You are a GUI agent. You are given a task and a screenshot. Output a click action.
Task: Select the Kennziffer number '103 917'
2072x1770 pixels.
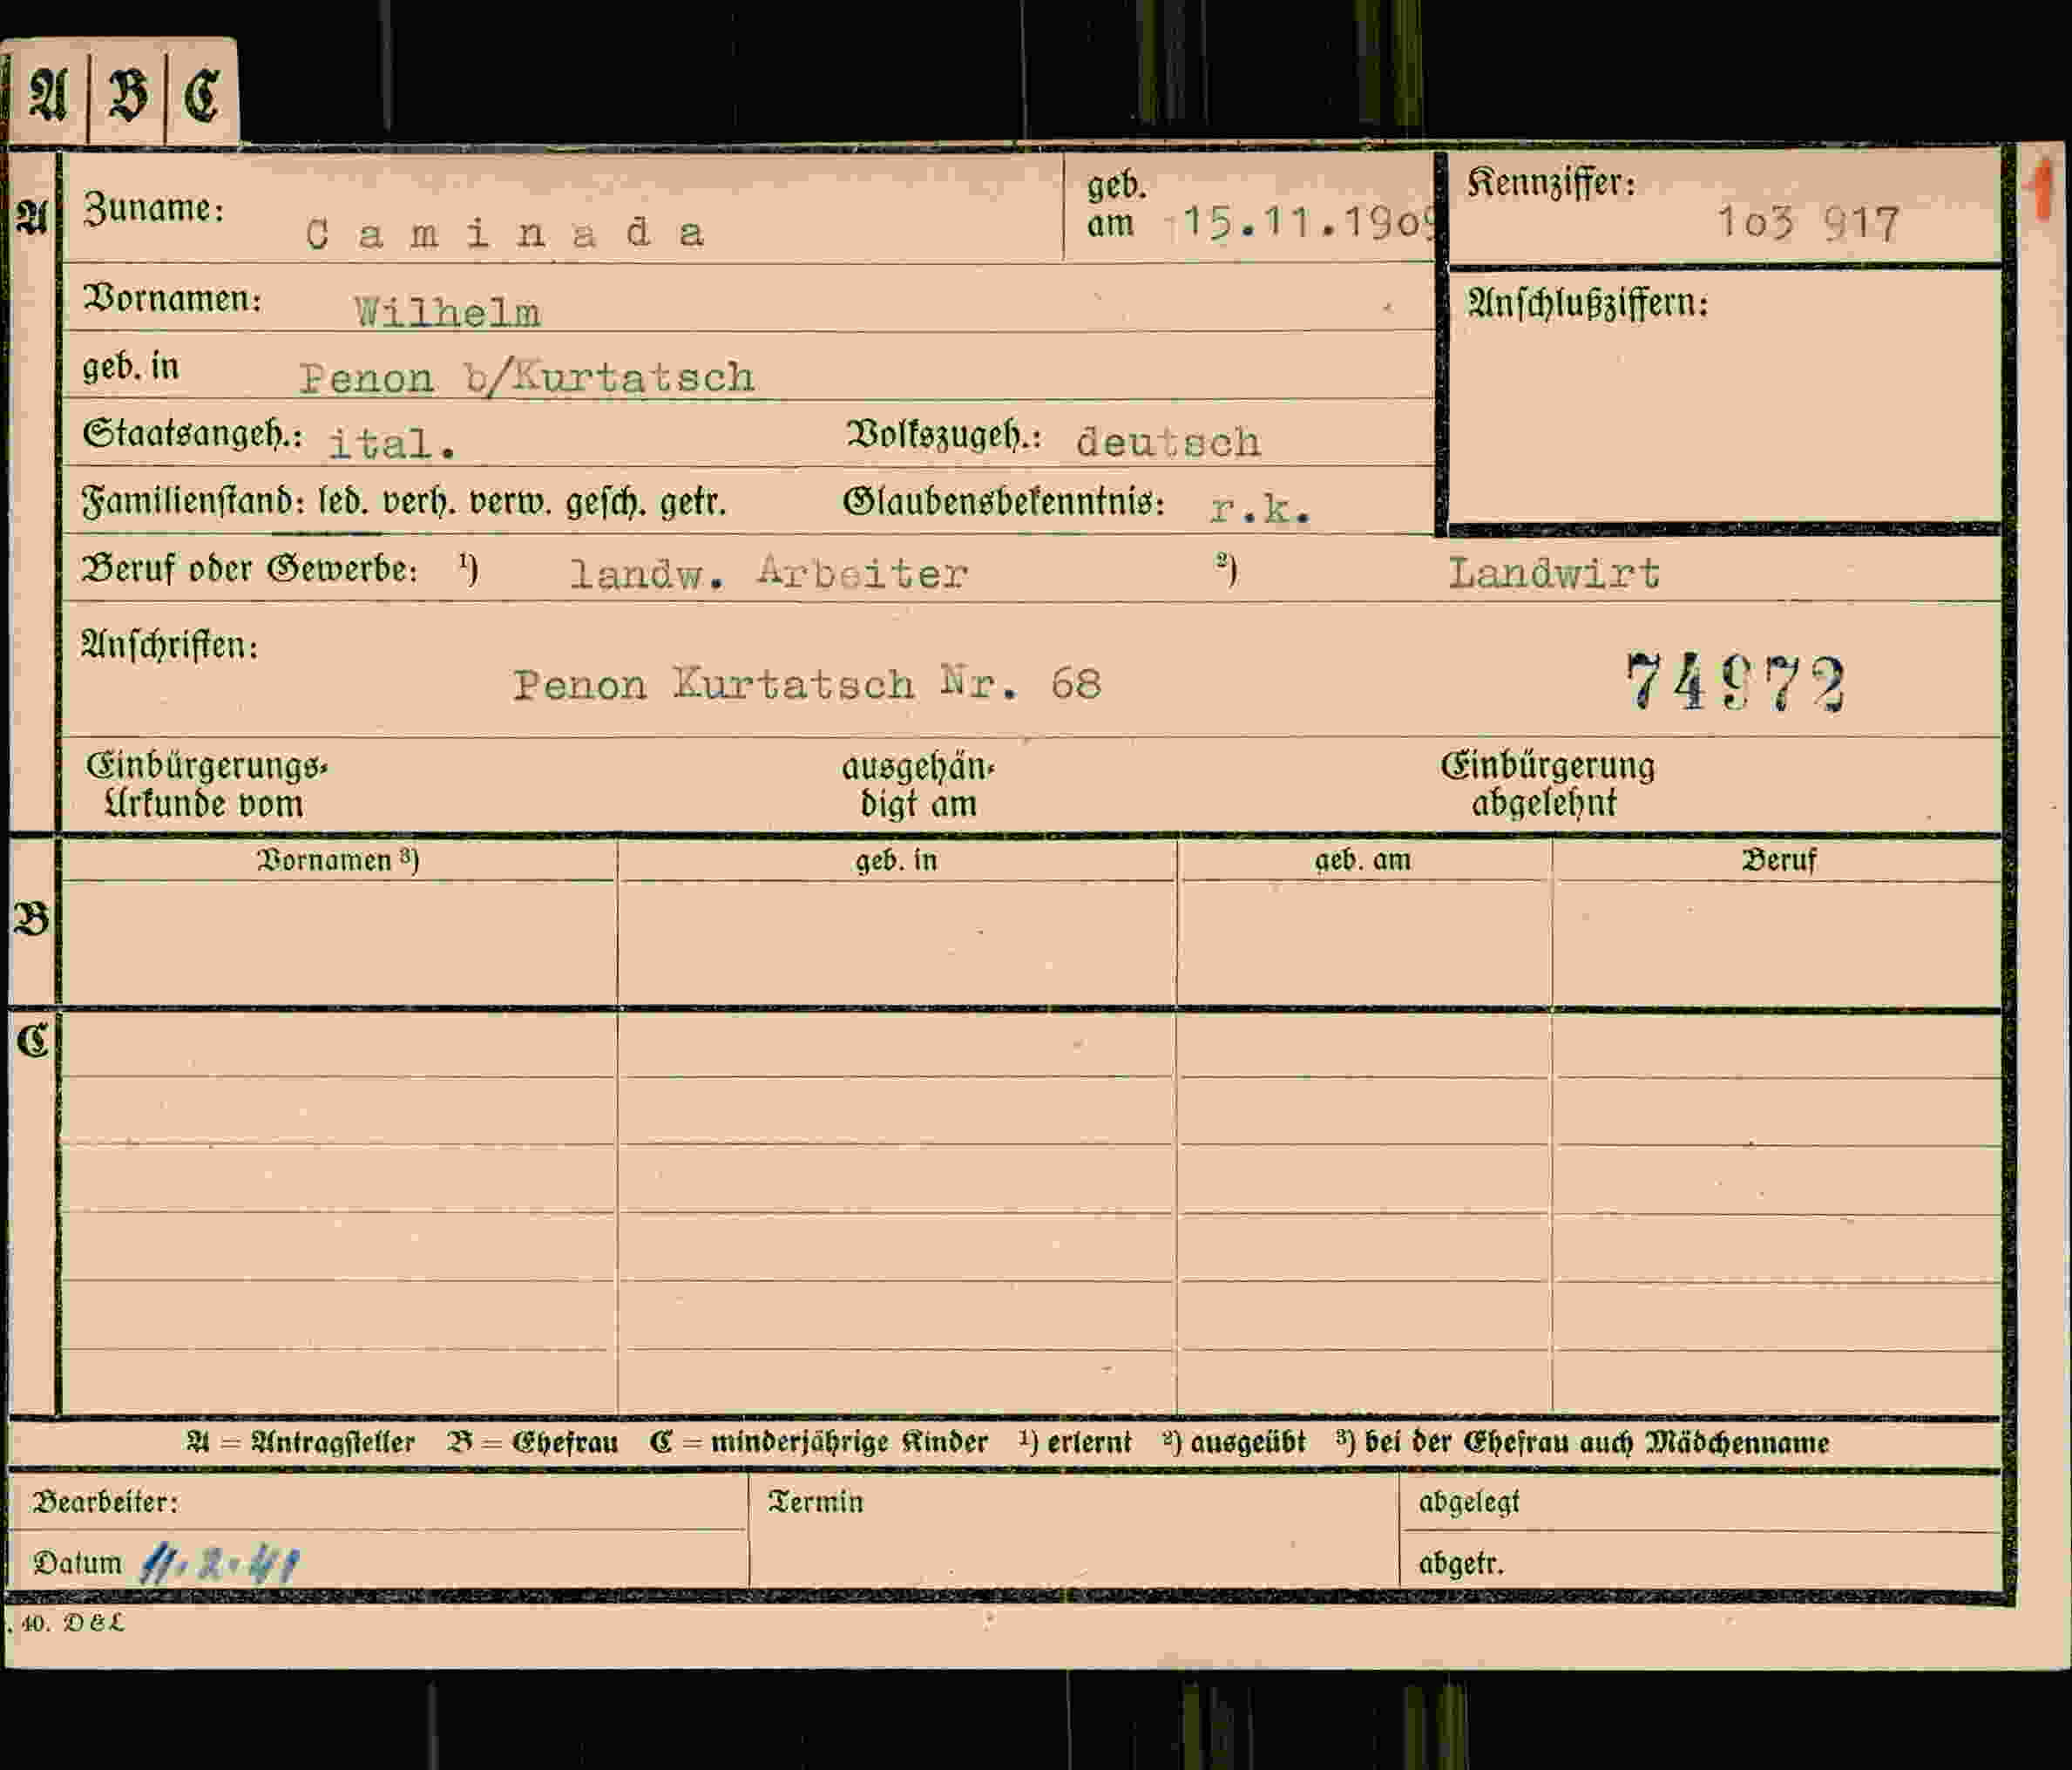[x=1808, y=223]
